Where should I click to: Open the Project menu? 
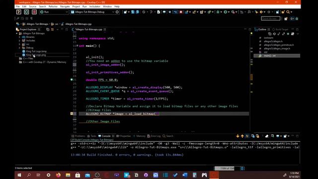click(x=76, y=6)
